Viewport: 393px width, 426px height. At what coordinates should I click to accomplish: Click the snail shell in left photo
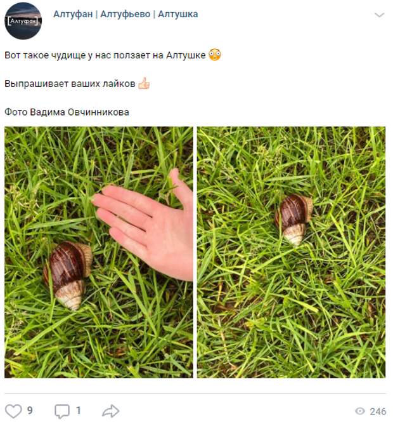coord(68,275)
